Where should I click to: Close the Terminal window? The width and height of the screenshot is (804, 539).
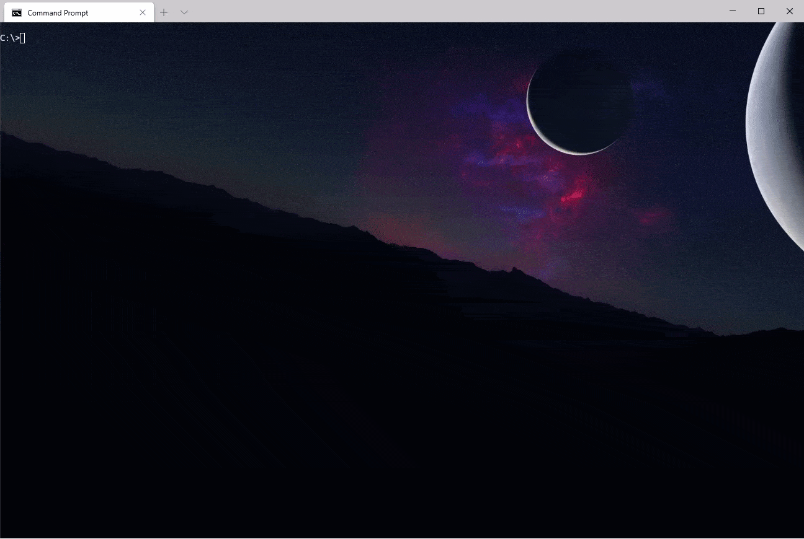tap(790, 11)
